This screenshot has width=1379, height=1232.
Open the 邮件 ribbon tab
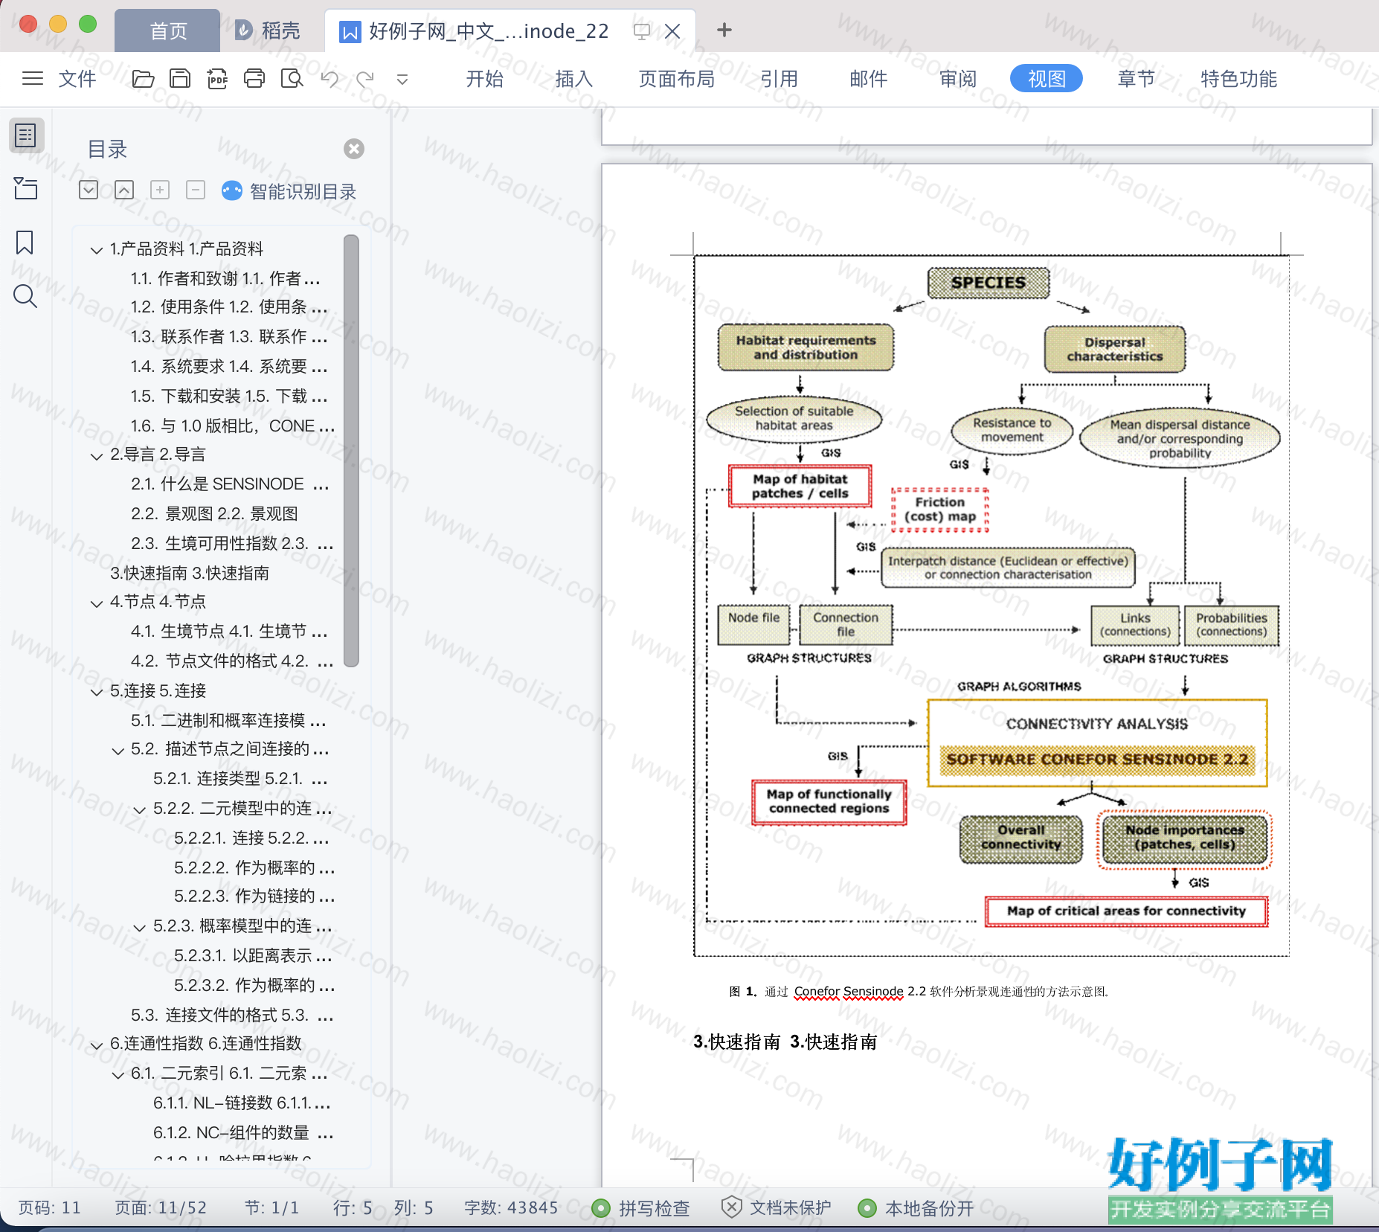(x=869, y=79)
